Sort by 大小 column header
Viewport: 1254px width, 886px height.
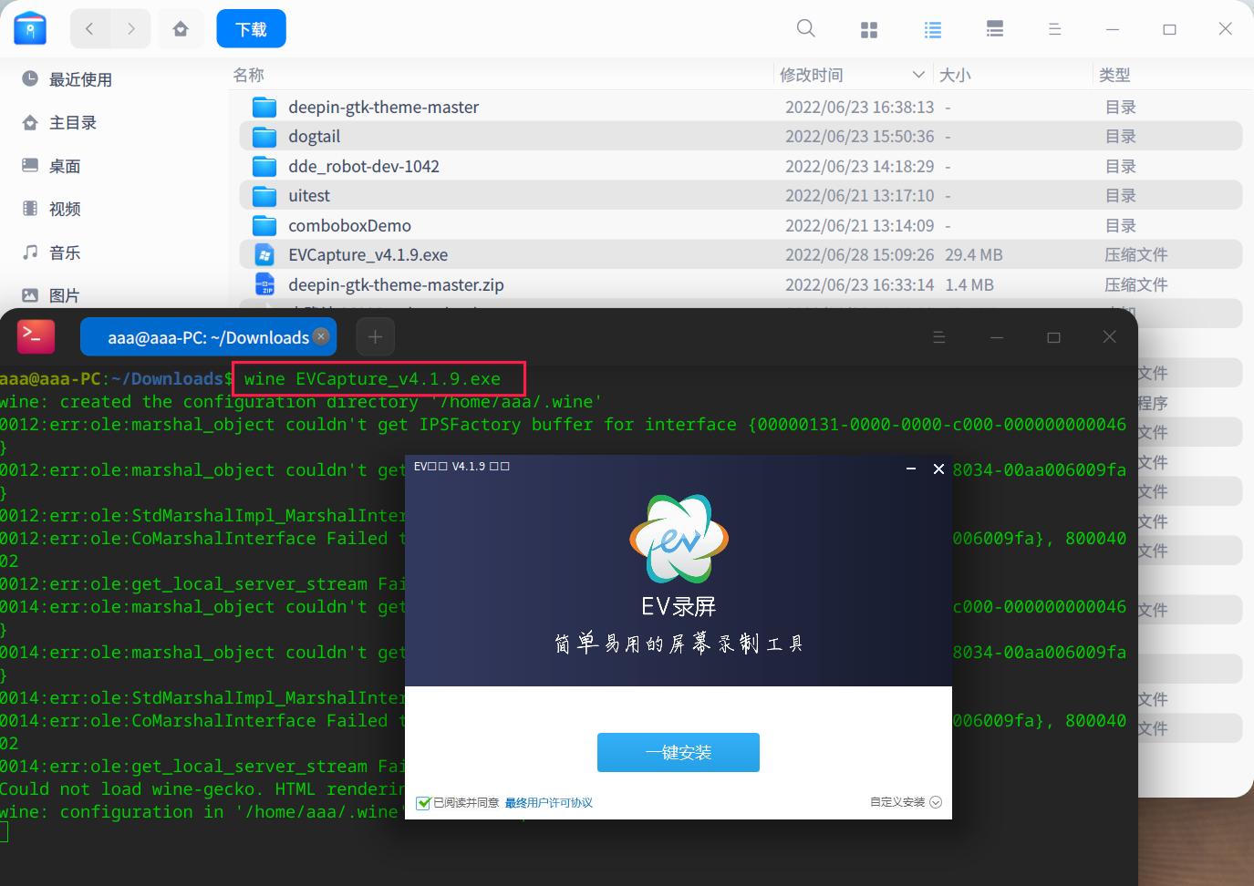[955, 75]
